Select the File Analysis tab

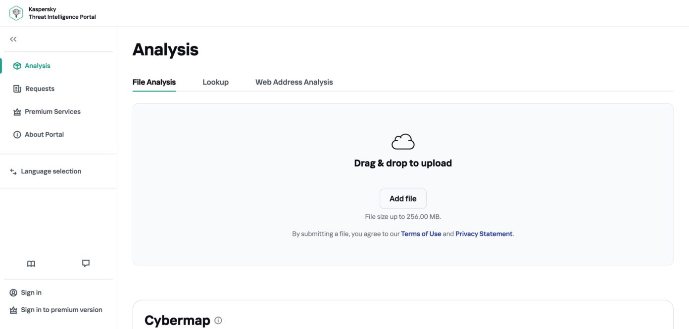click(154, 82)
